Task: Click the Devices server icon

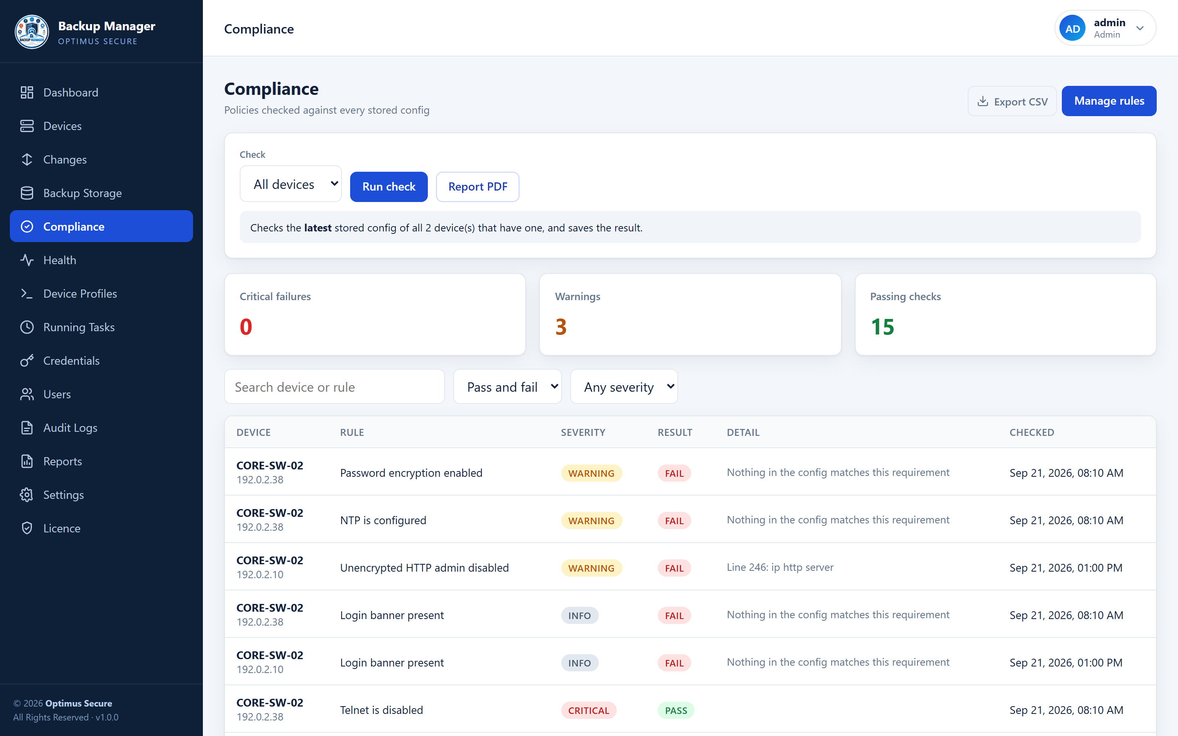Action: tap(27, 126)
